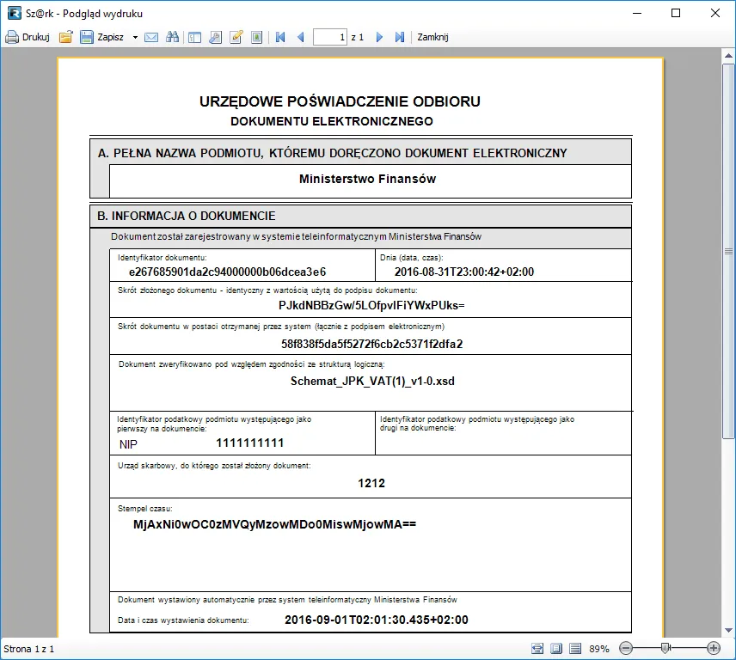Click the green full-screen page icon
This screenshot has width=736, height=660.
point(256,37)
